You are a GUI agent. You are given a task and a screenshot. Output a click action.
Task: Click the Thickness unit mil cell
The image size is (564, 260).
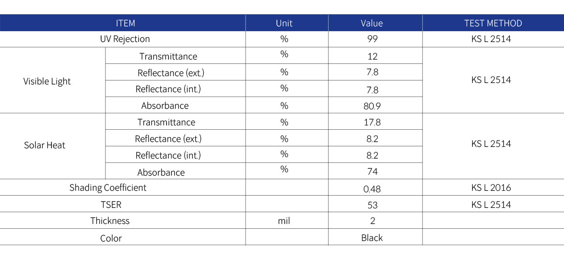click(x=284, y=220)
